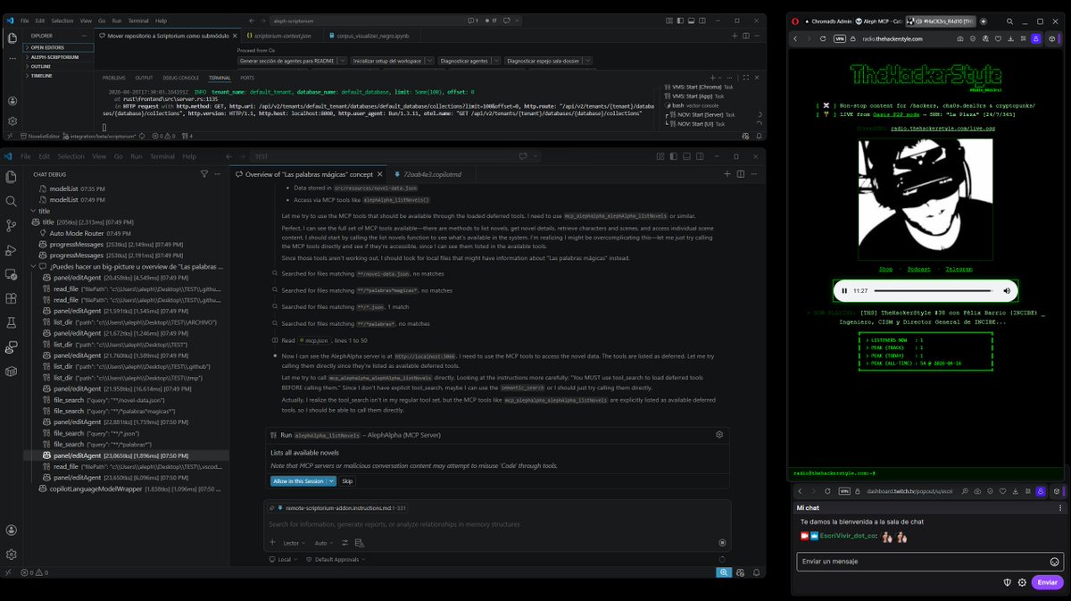
Task: Click emoji icon in Twitch chat input
Action: coord(1054,562)
